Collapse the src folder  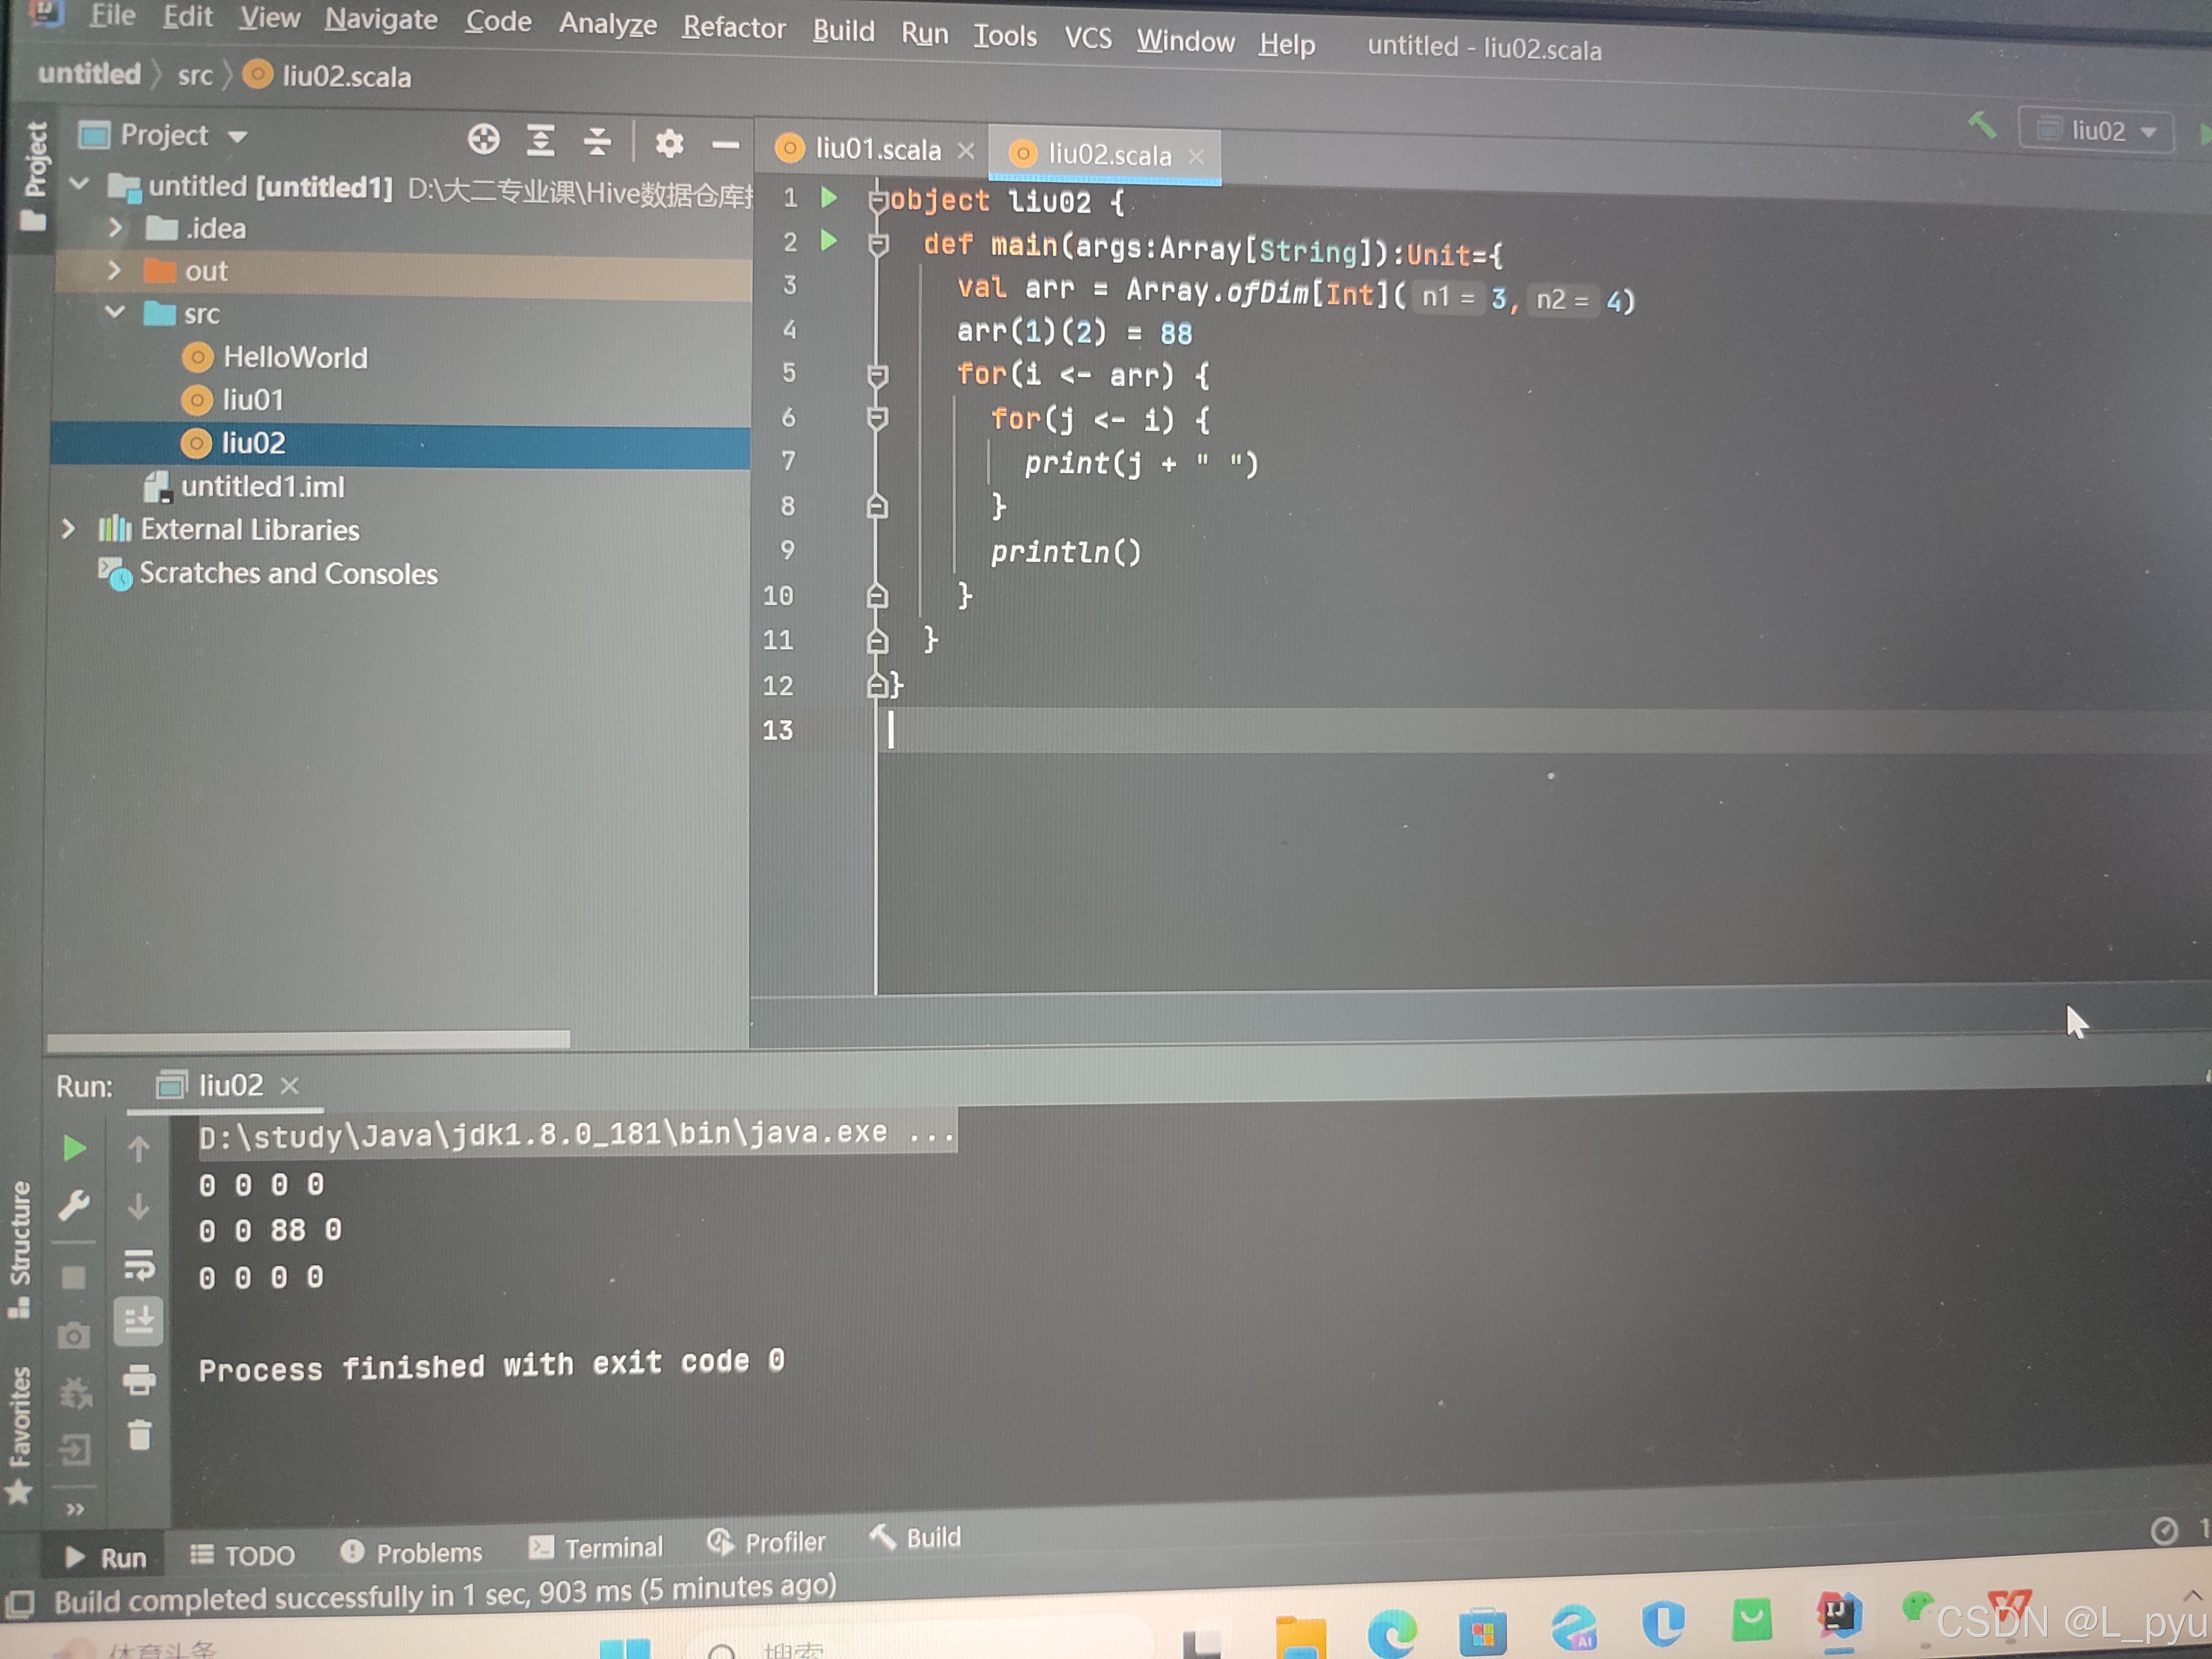[x=114, y=312]
